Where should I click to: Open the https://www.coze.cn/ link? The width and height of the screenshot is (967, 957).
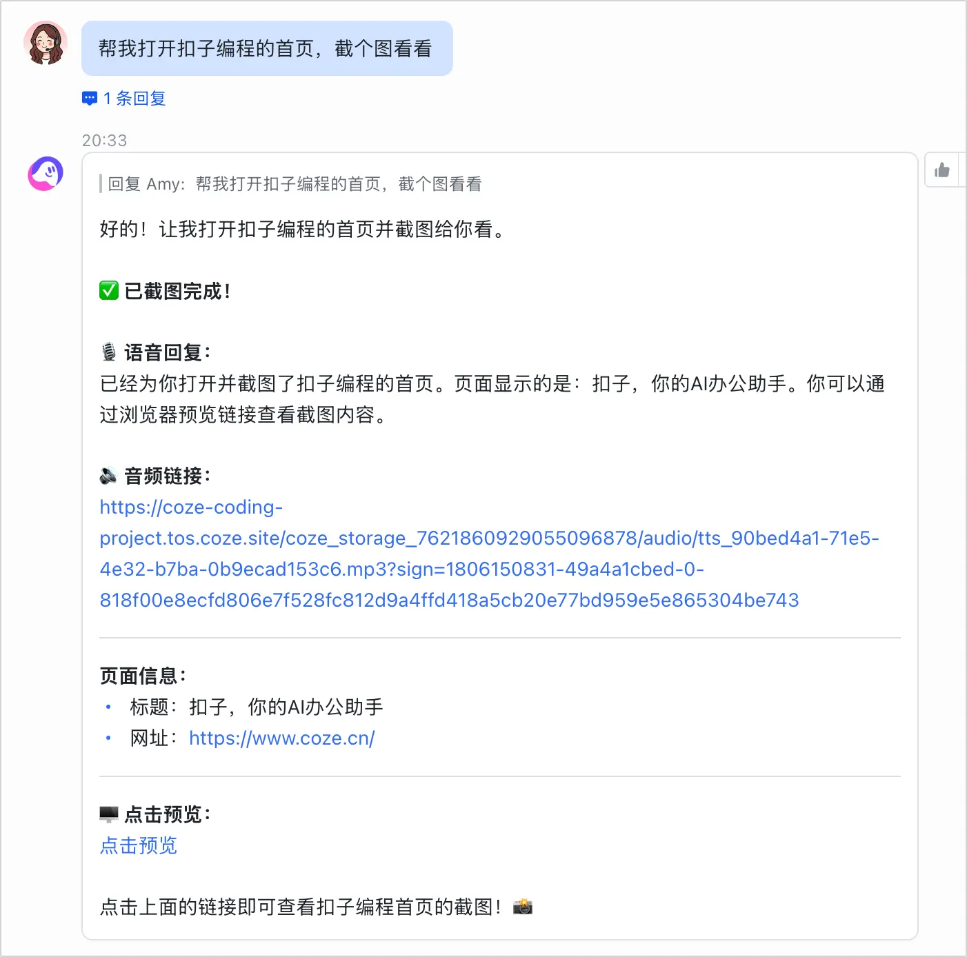(282, 738)
